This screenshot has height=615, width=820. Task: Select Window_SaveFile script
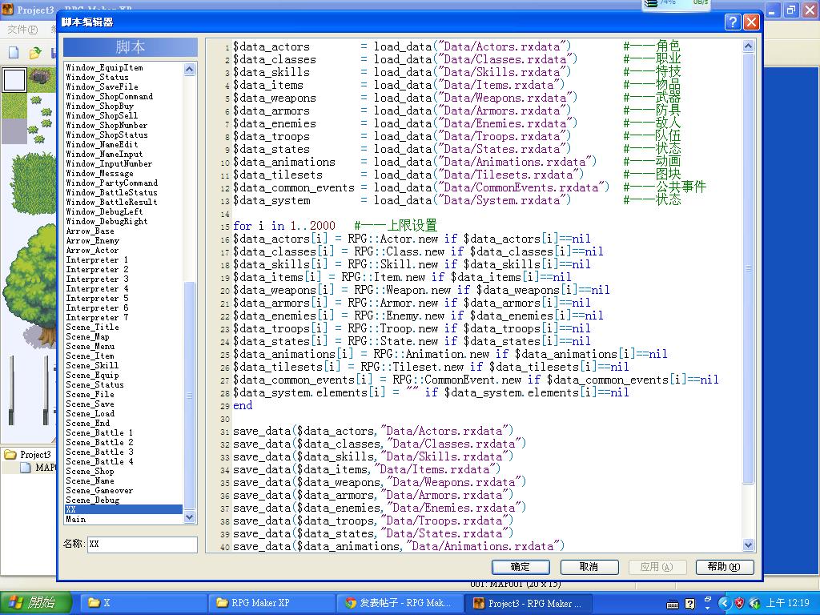102,86
